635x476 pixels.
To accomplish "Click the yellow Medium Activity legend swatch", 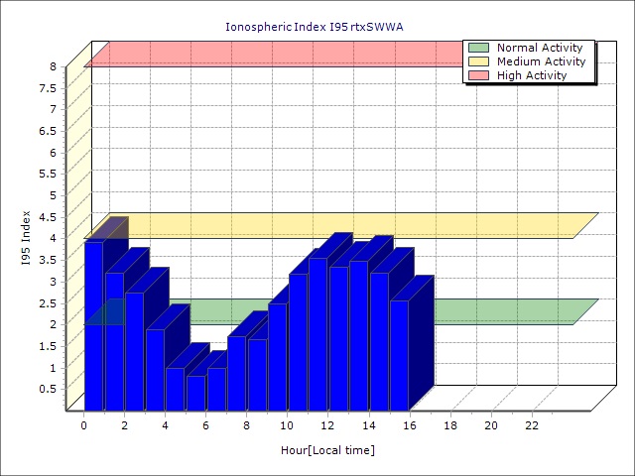I will (x=478, y=61).
